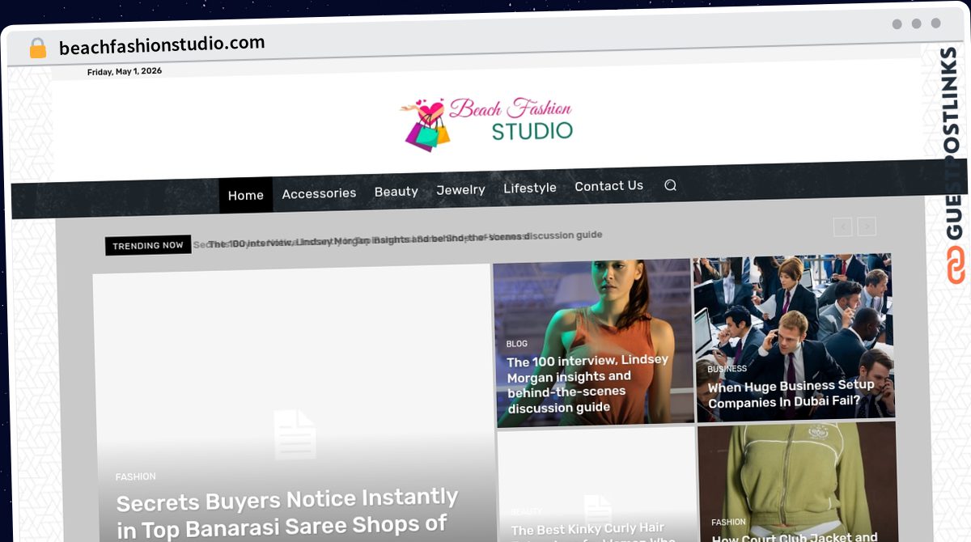Click the search magnifier icon in navbar

point(670,185)
